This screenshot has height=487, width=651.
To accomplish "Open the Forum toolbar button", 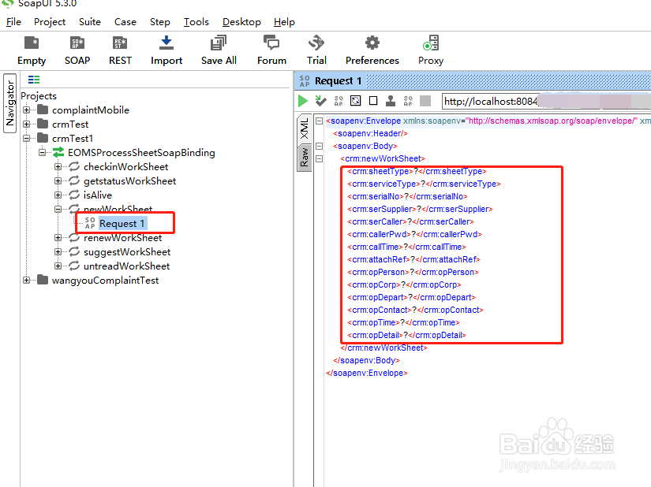I will tap(271, 50).
